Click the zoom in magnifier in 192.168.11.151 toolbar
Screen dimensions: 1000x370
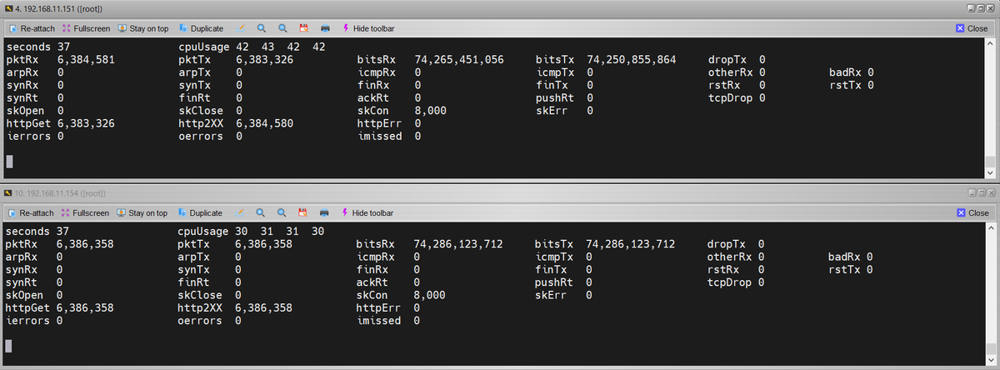(261, 28)
